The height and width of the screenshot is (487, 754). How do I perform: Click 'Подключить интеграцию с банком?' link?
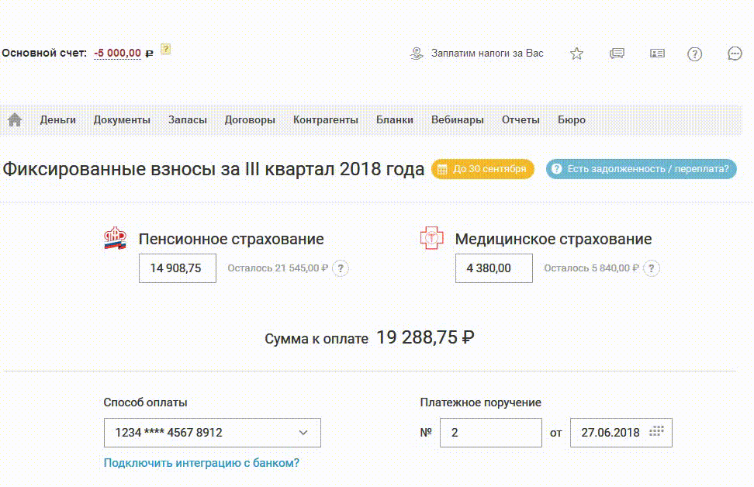[x=202, y=463]
